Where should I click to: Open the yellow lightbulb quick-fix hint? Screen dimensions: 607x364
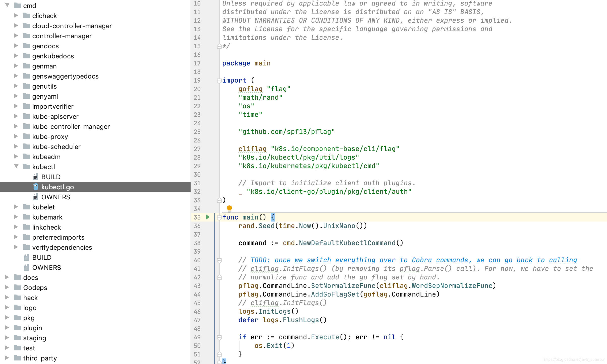(x=229, y=208)
